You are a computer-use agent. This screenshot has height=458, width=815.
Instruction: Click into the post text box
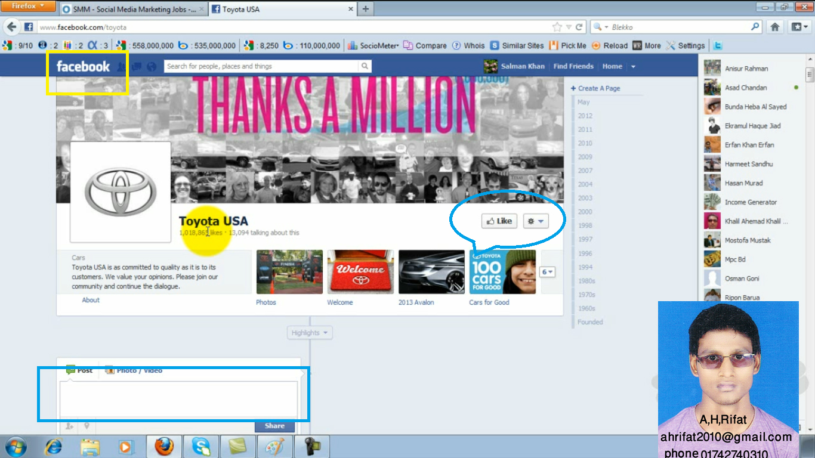(x=178, y=398)
